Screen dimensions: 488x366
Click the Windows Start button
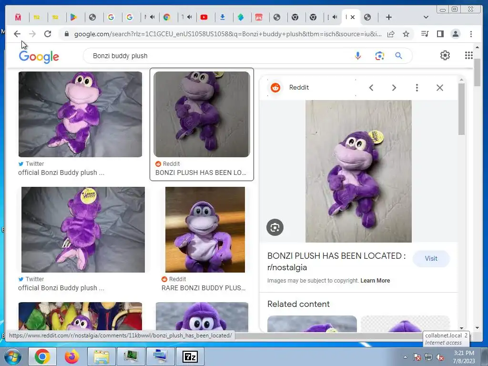pyautogui.click(x=12, y=357)
